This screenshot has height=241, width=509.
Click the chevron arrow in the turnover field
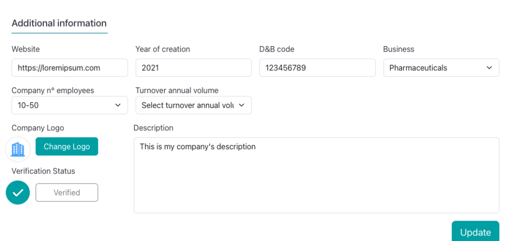242,105
